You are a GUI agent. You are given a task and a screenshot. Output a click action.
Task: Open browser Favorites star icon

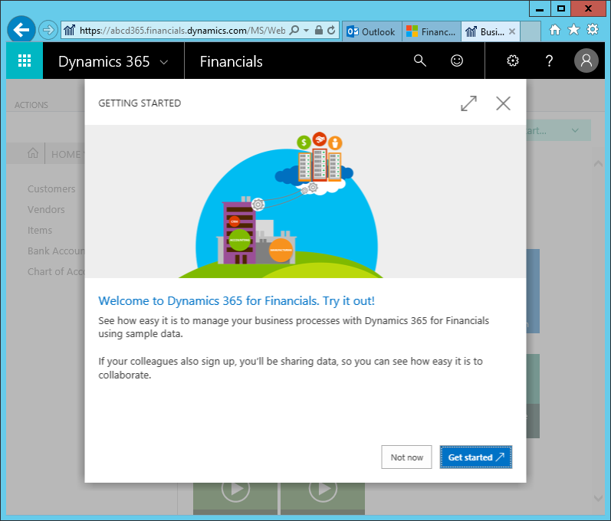[573, 30]
